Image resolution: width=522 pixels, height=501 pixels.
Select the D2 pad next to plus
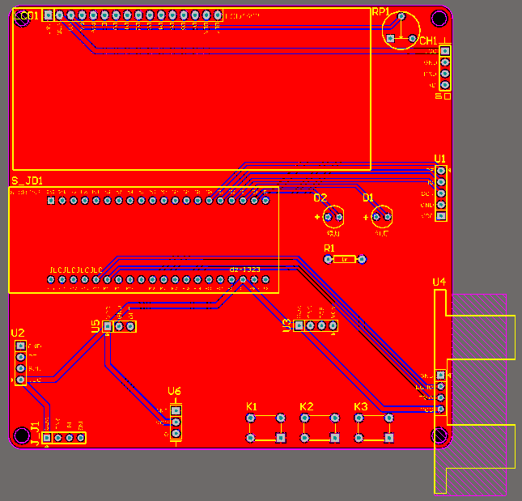point(328,217)
